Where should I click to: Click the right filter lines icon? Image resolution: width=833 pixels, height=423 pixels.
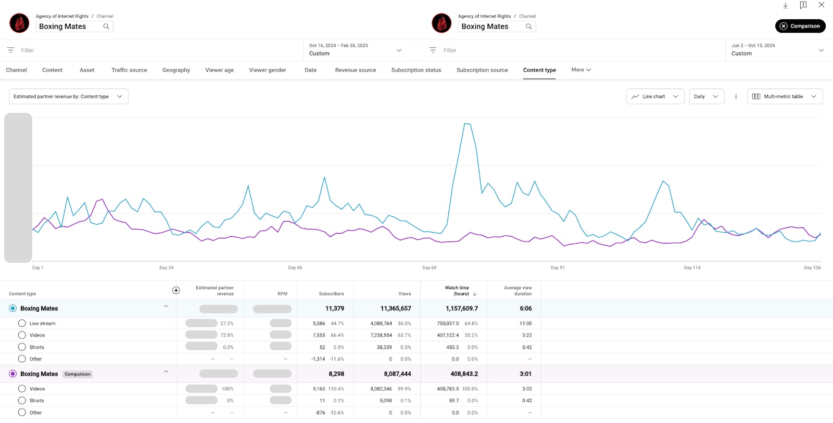point(433,50)
